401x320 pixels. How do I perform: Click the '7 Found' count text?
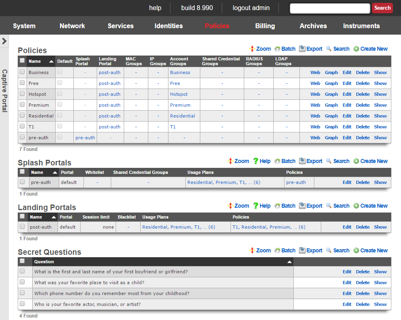28,149
